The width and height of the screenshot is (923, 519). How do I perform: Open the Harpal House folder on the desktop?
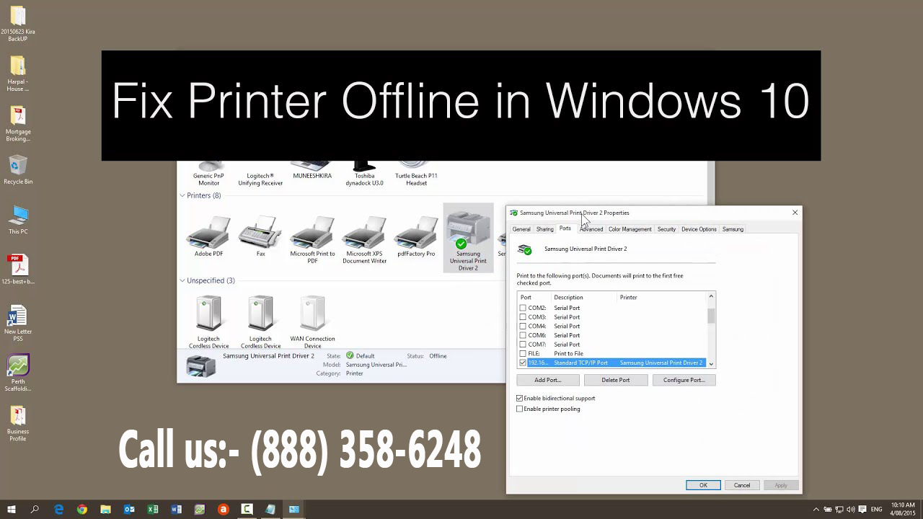tap(18, 74)
